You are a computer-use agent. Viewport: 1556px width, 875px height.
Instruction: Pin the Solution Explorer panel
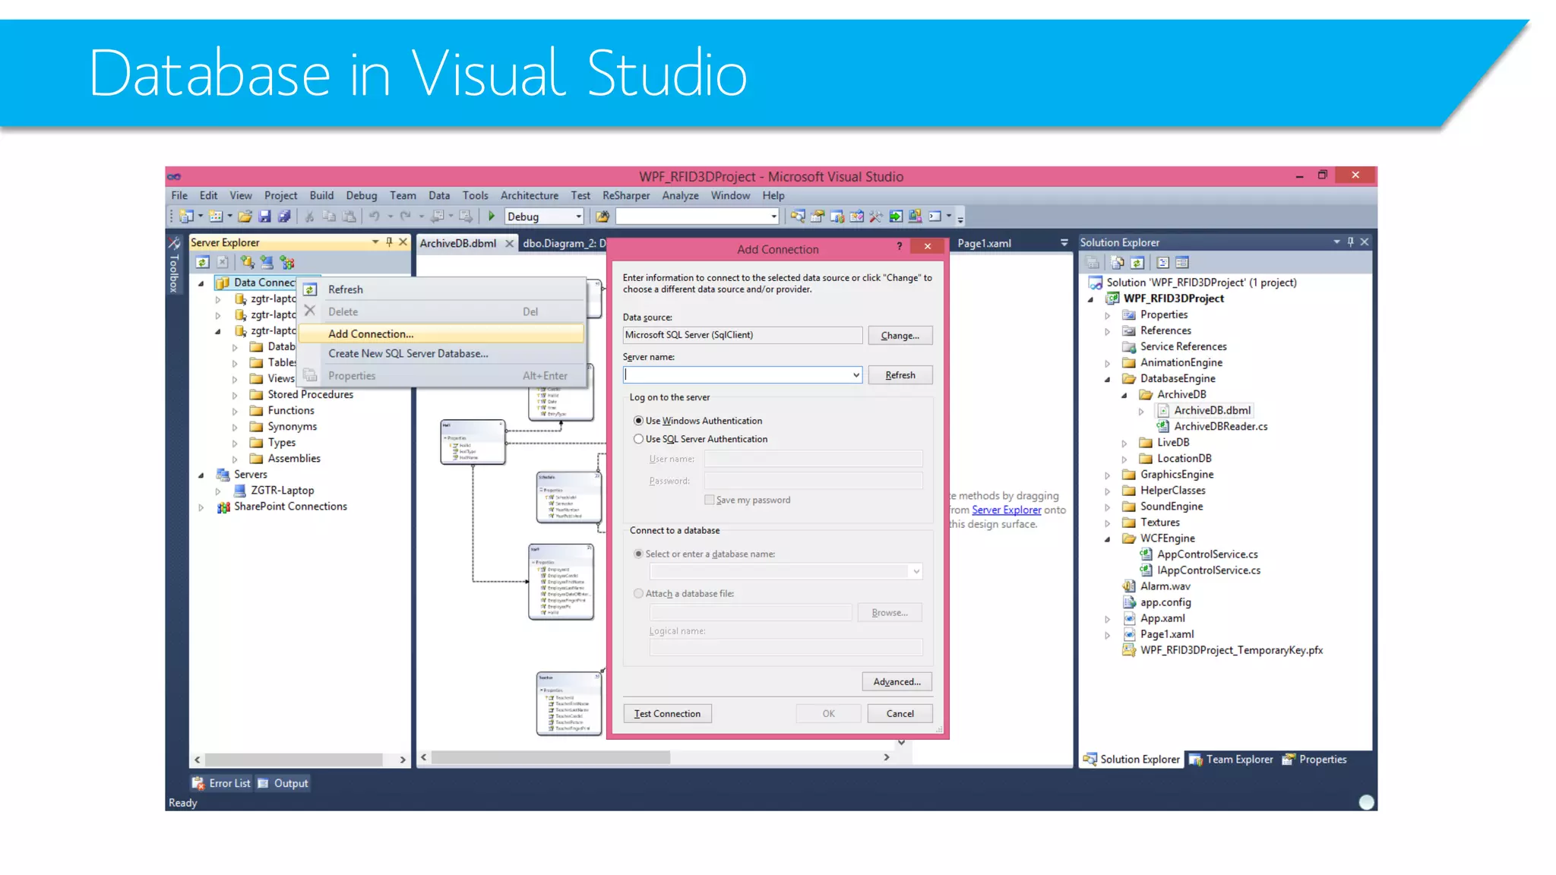pos(1350,242)
